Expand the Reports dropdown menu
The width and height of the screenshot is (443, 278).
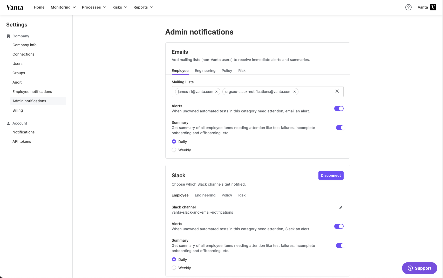pyautogui.click(x=143, y=7)
